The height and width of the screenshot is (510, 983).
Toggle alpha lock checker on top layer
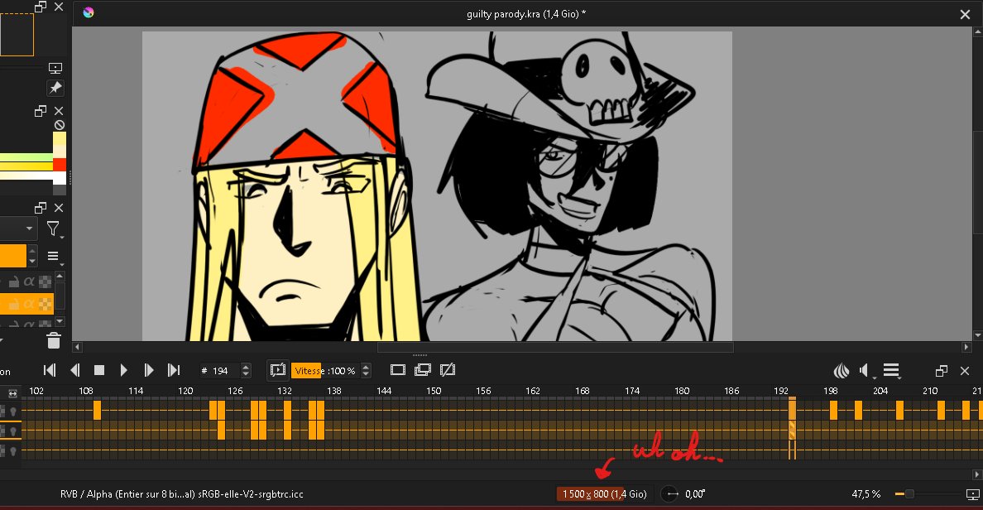coord(46,281)
